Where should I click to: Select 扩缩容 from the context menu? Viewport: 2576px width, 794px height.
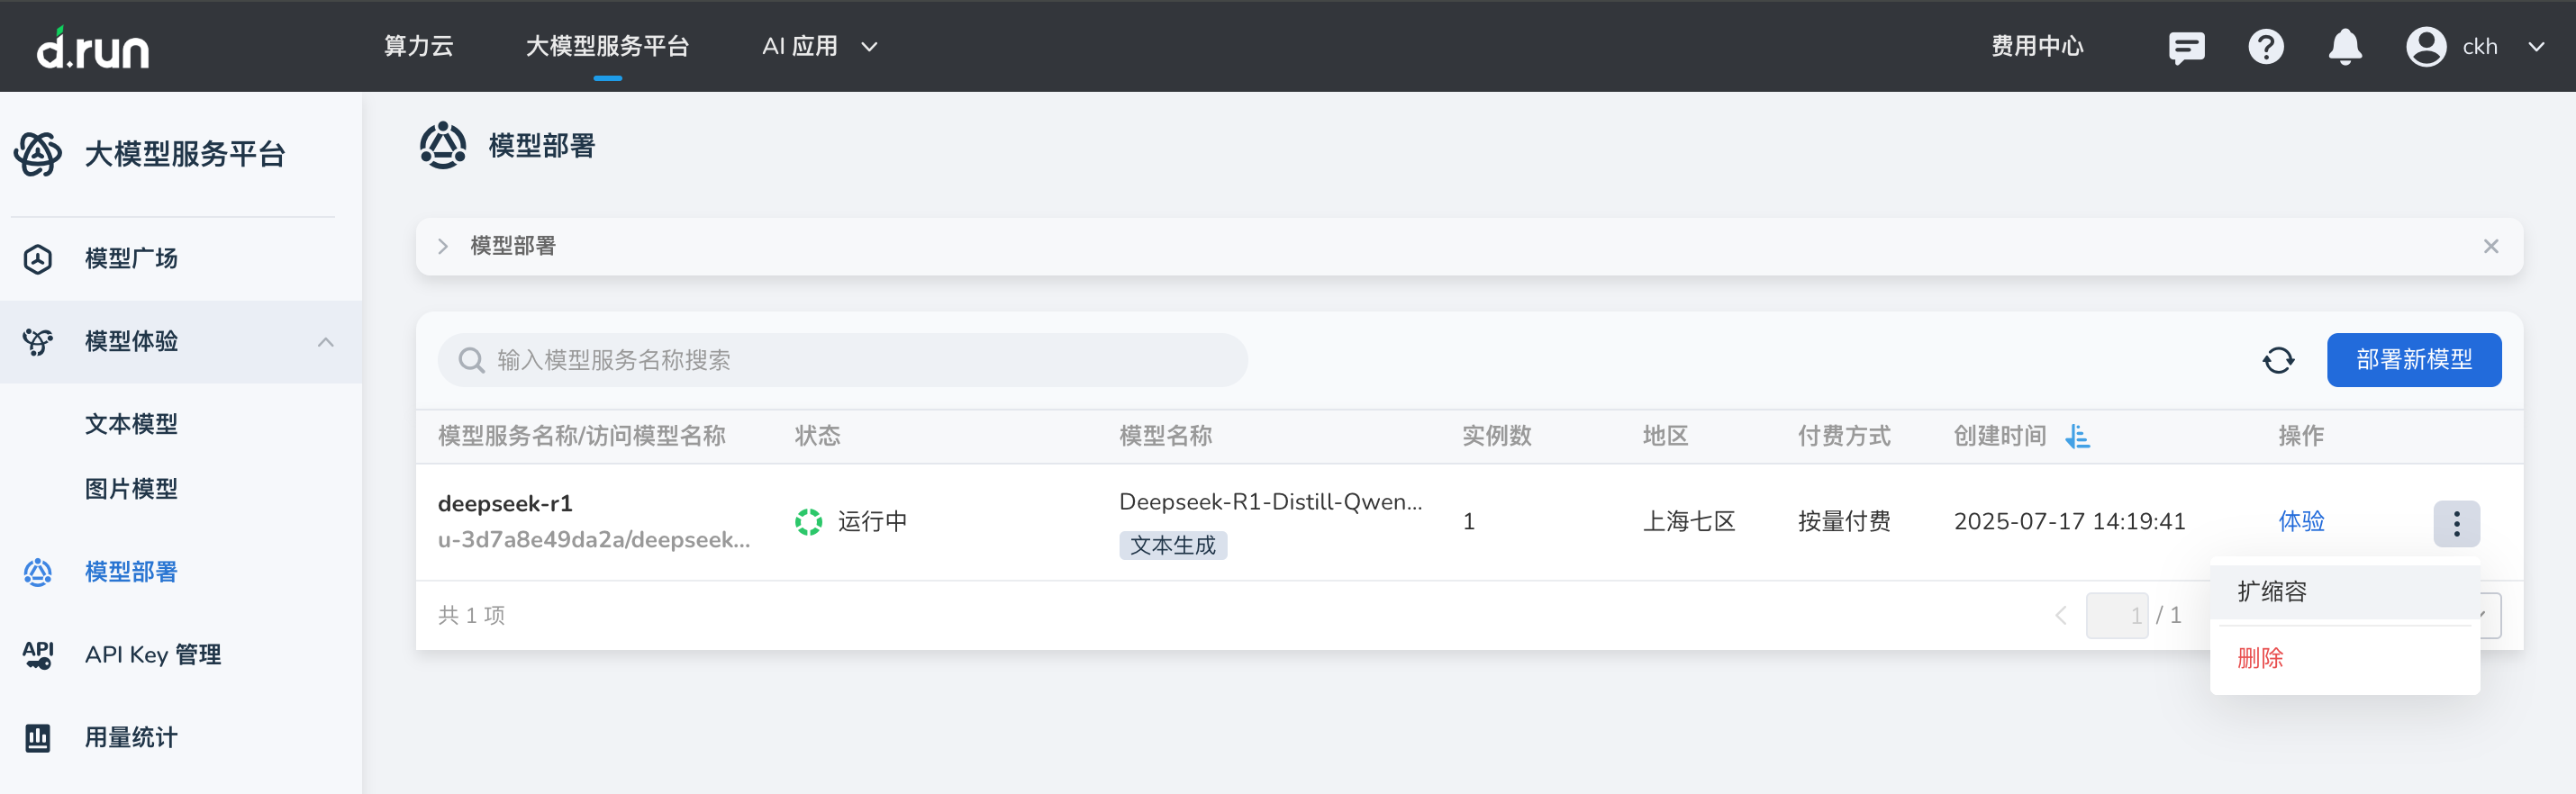pos(2271,591)
